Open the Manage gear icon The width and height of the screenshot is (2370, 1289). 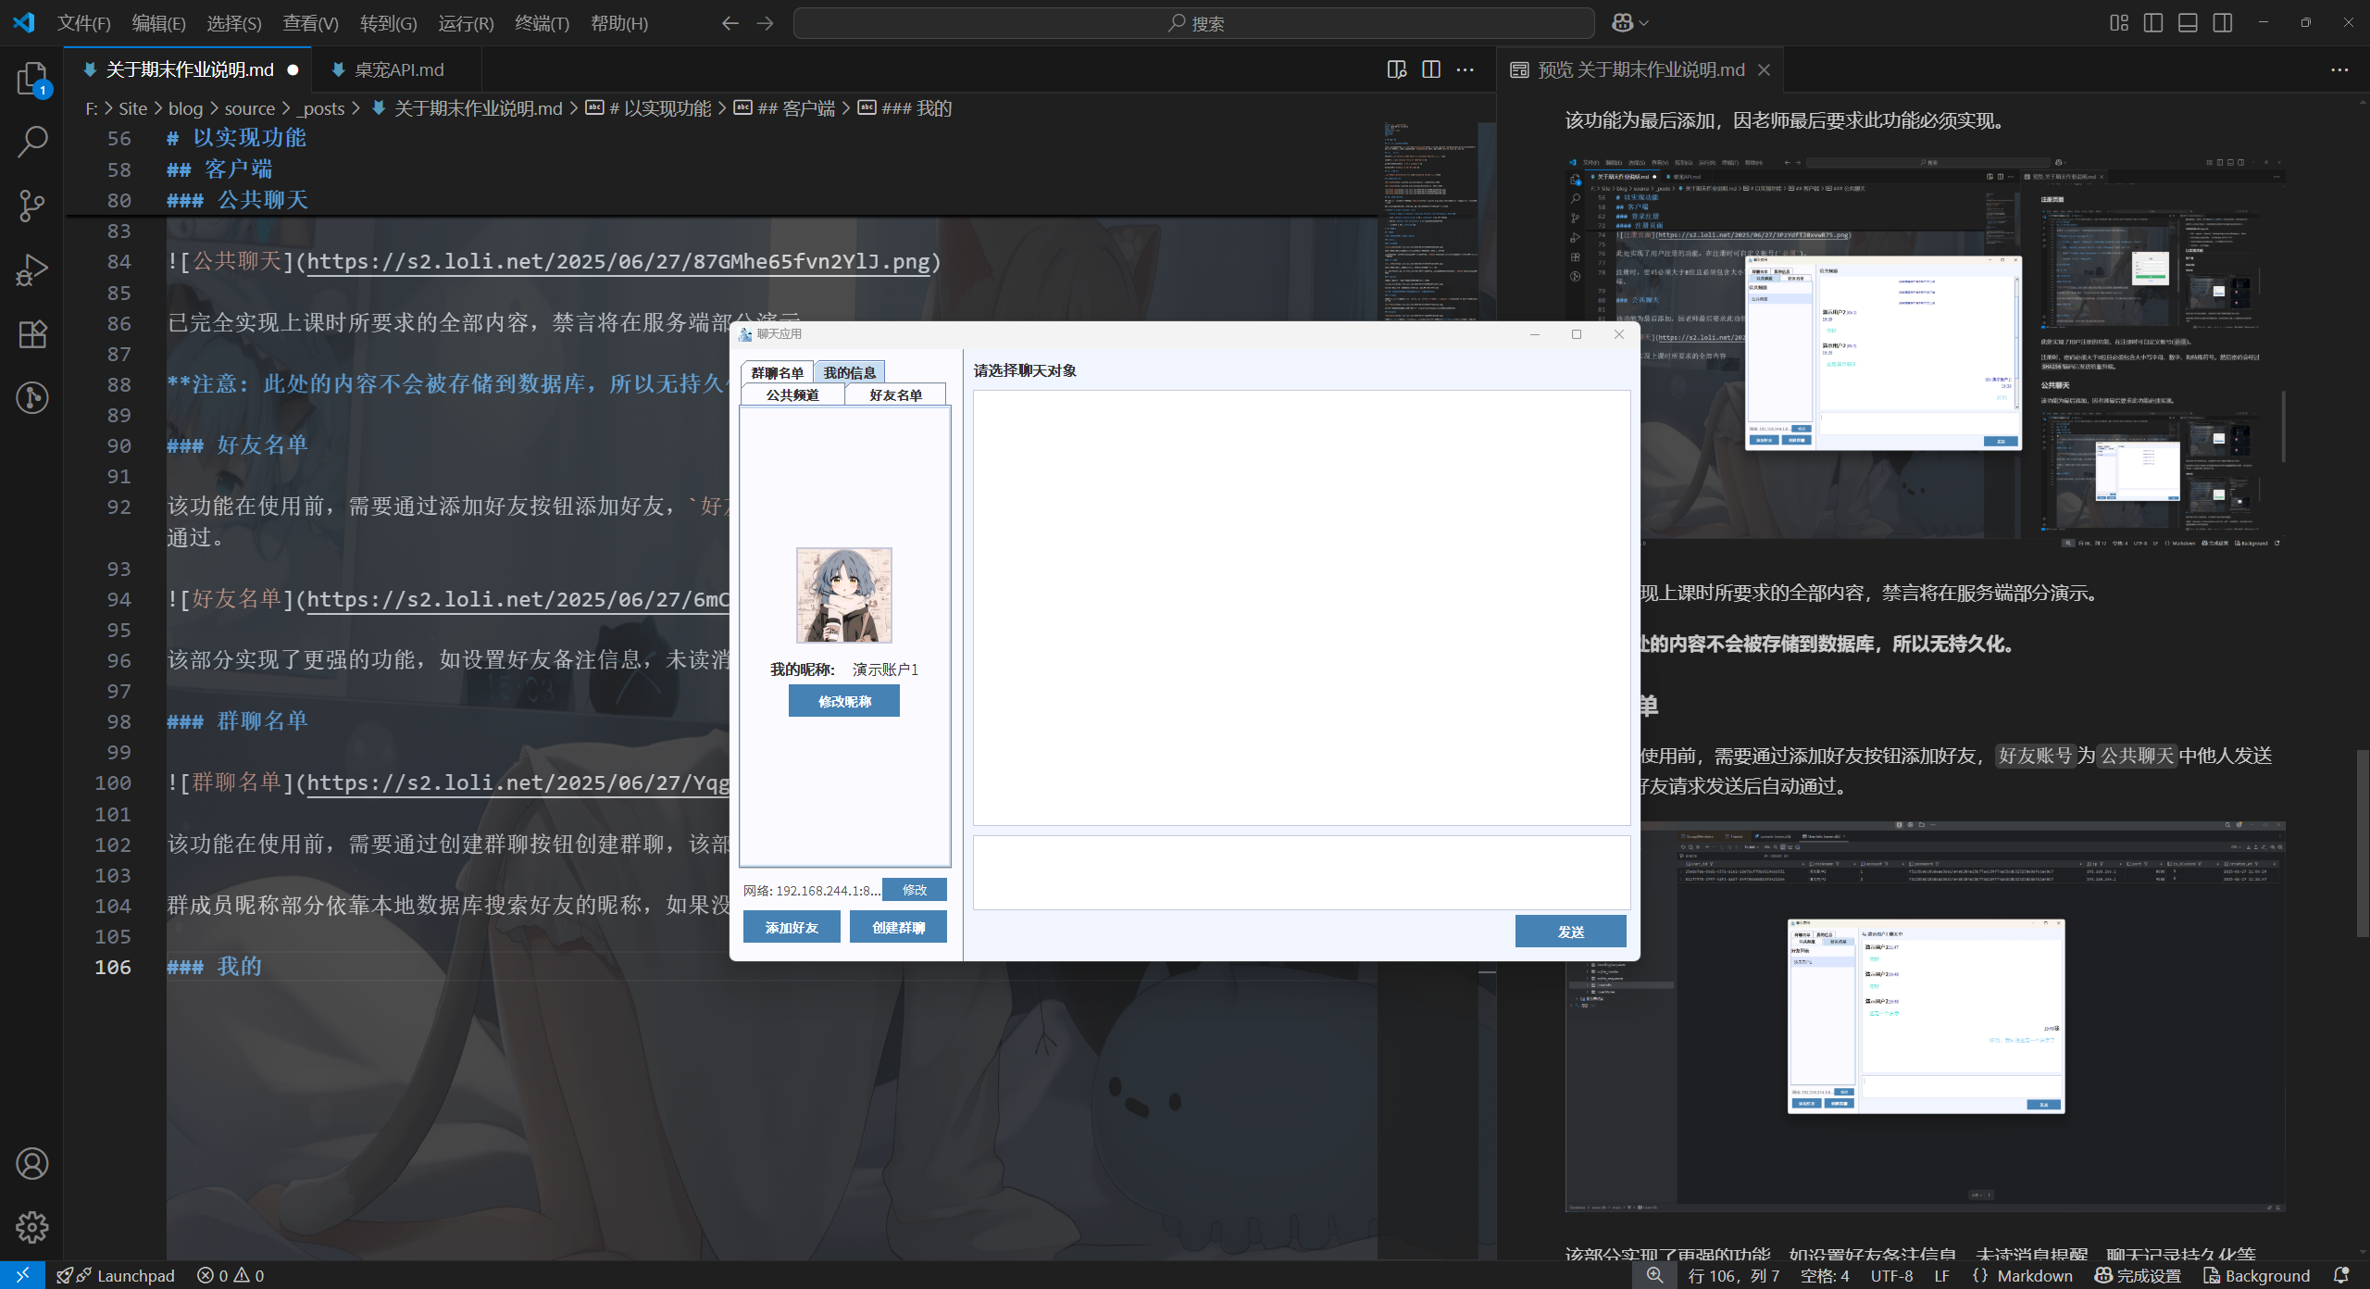pos(31,1227)
